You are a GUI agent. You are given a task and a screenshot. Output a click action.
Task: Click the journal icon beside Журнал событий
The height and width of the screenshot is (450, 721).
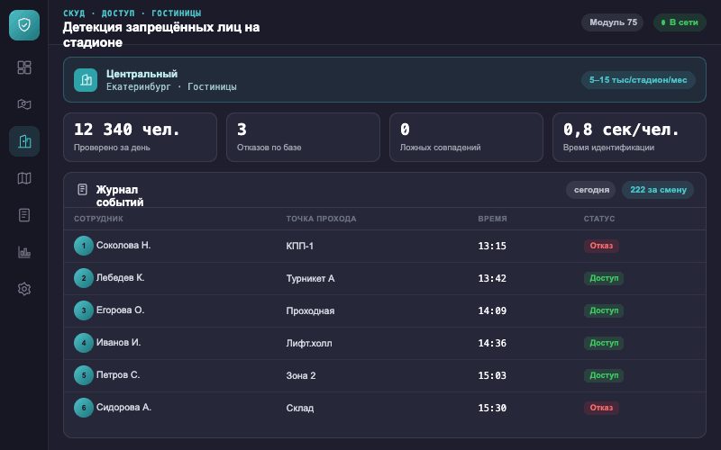click(82, 189)
